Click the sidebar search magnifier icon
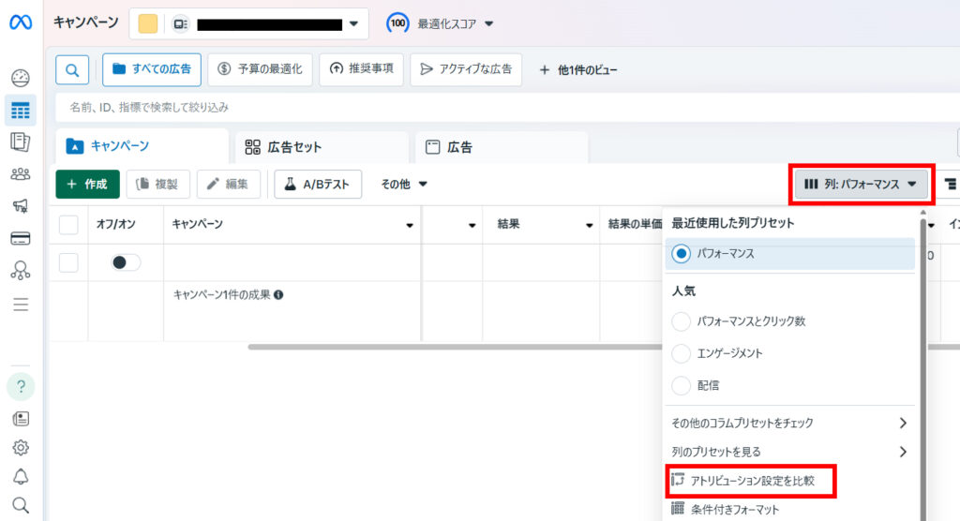 (x=21, y=505)
